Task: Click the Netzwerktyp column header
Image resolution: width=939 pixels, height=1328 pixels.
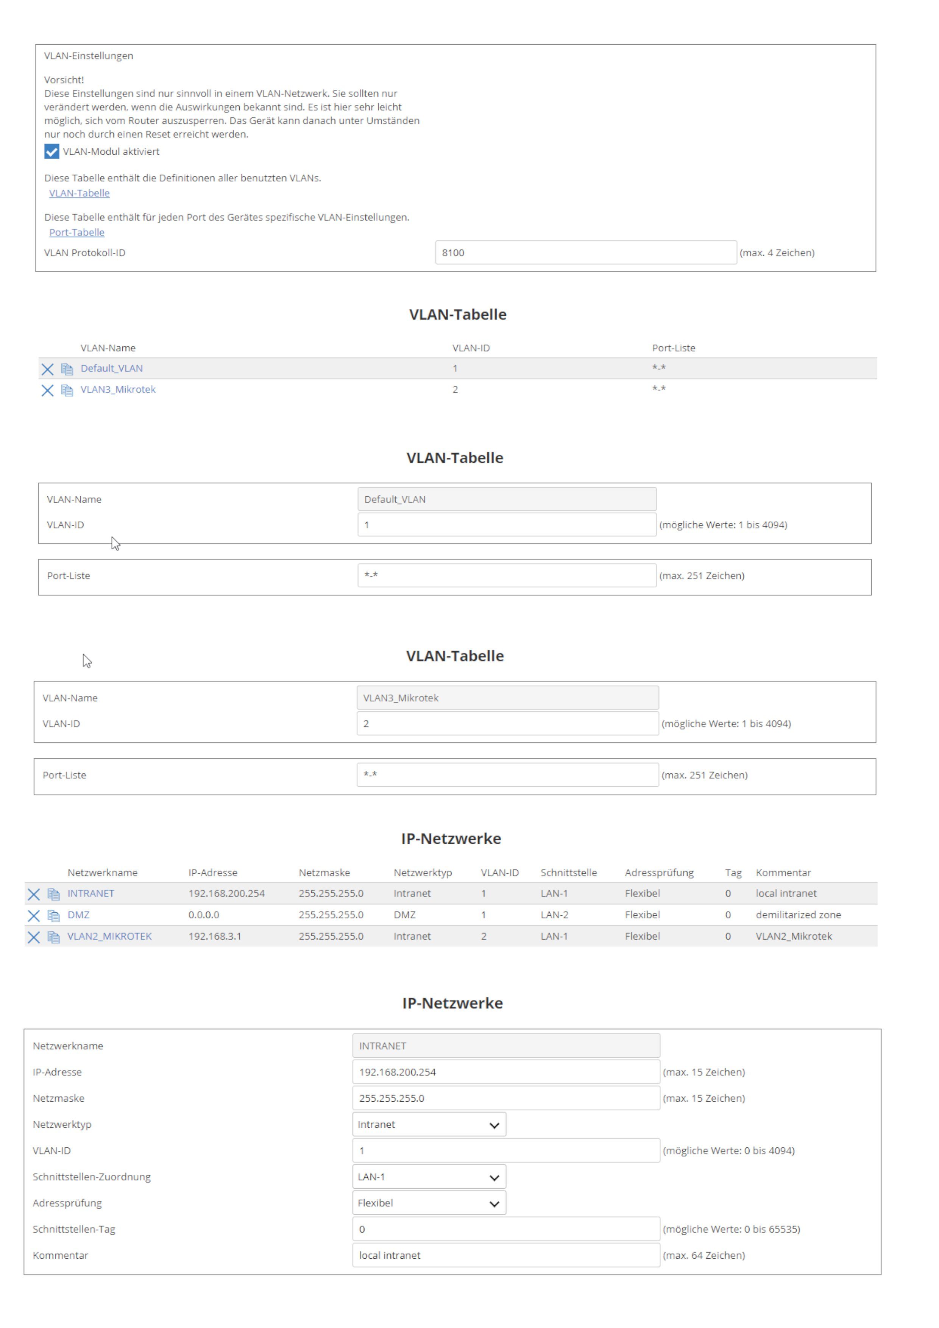Action: 423,873
